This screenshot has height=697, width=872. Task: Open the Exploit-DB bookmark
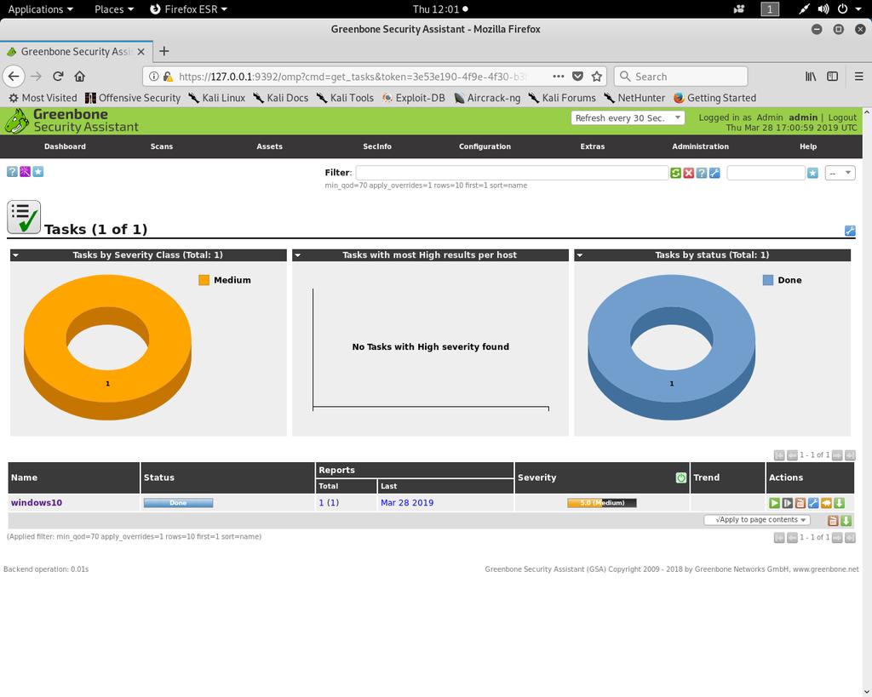[414, 98]
